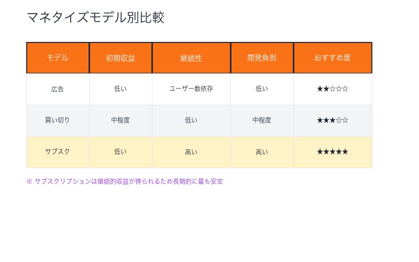Select 継続性 value 低い in 買い切り row
The width and height of the screenshot is (419, 262).
pos(191,120)
